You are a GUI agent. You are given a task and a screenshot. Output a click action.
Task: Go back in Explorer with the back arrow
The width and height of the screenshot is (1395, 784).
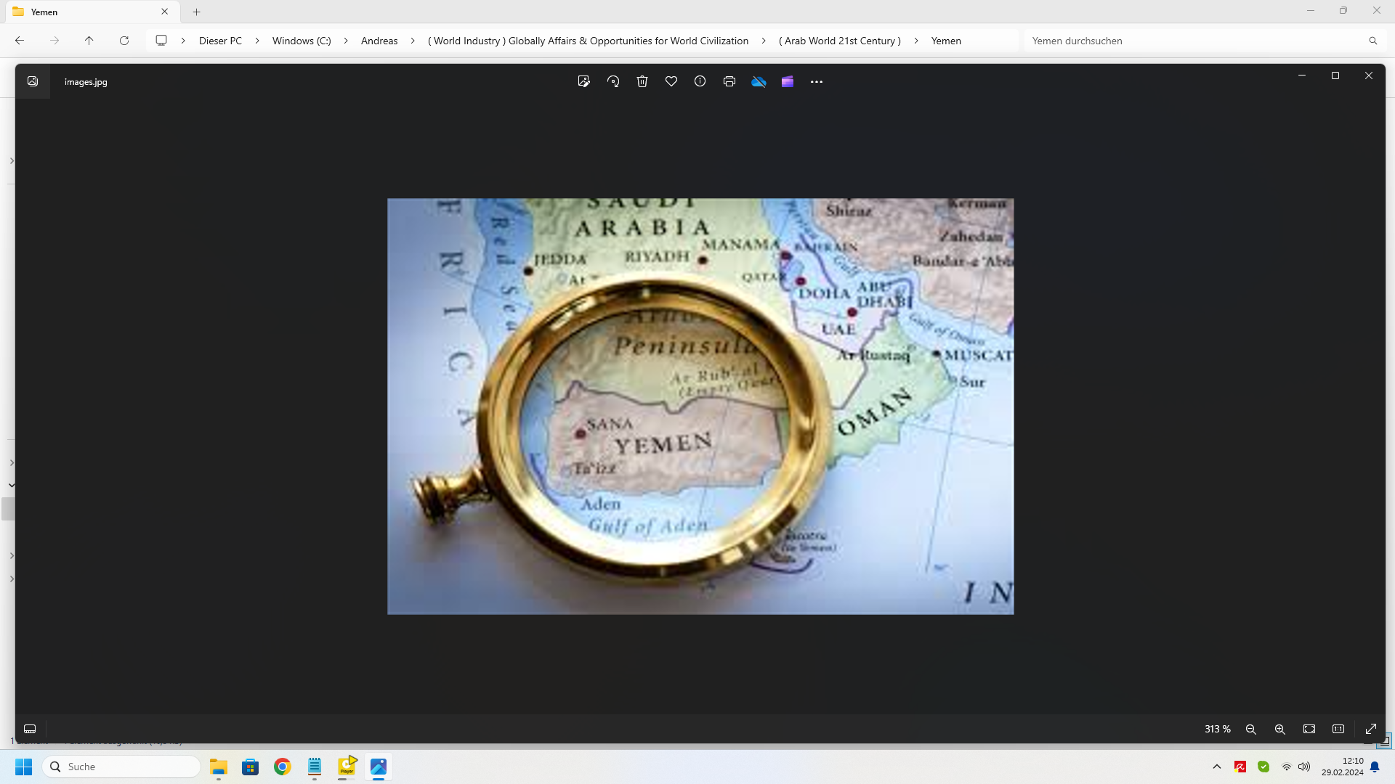coord(20,41)
